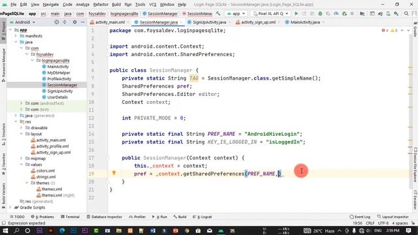Open the Database Inspector tool window
The image size is (418, 235).
104,217
